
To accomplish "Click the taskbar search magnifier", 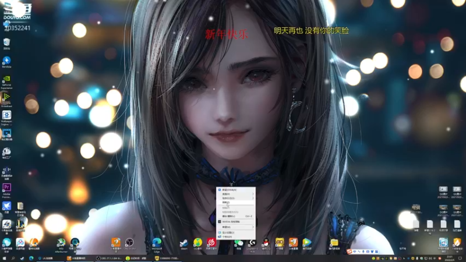I will 13,259.
